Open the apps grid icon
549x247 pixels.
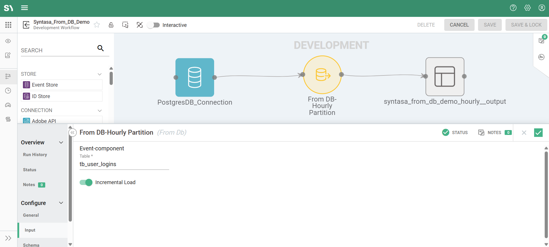click(8, 25)
